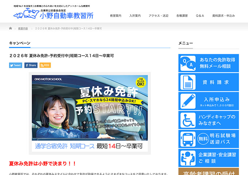Click the 夏休み免許 campaign banner image
The height and width of the screenshot is (175, 248).
90,113
